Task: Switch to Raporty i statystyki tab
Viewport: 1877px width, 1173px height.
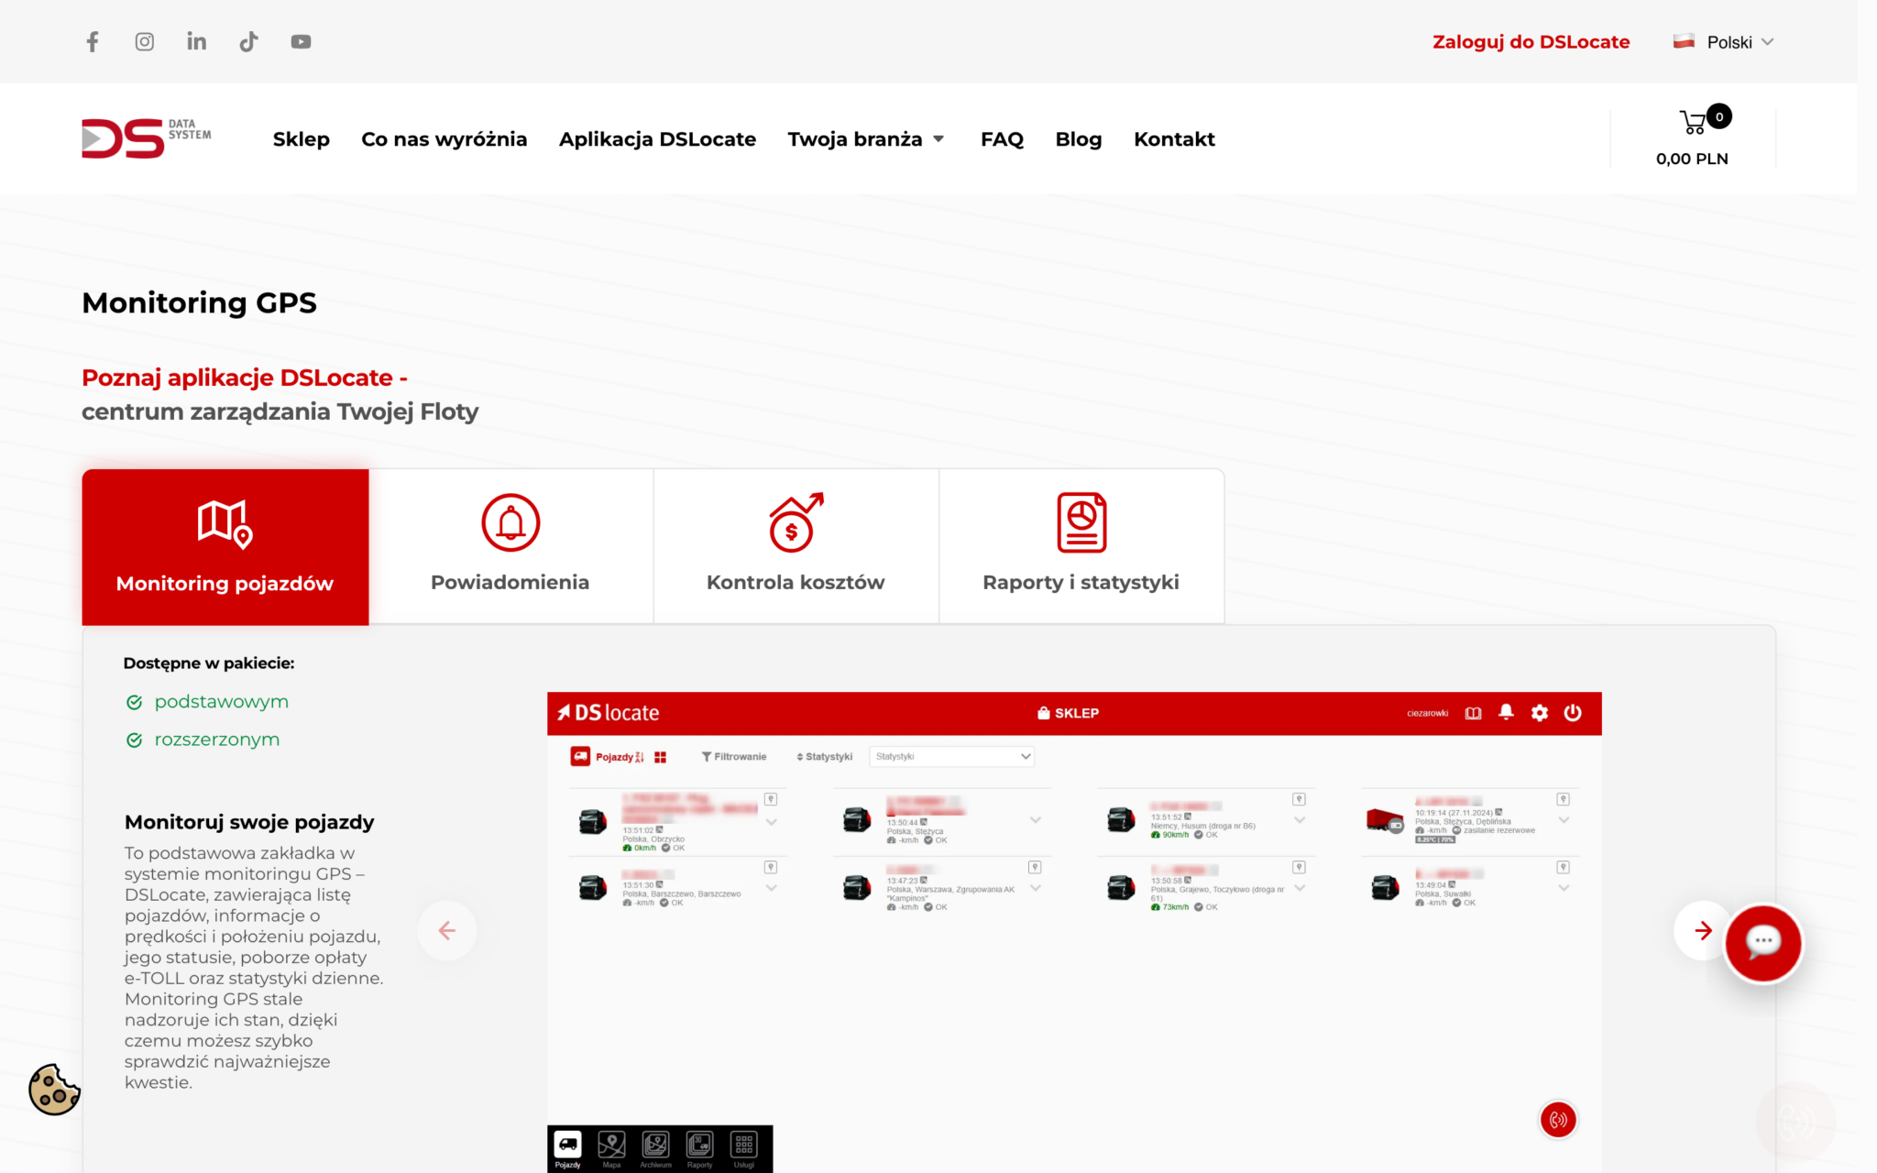Action: 1081,547
